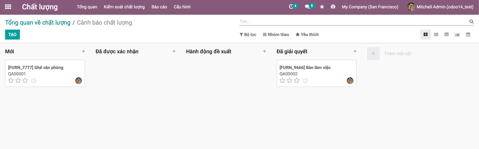
Task: Open the messages chat icon with badge 5
Action: [x=307, y=7]
